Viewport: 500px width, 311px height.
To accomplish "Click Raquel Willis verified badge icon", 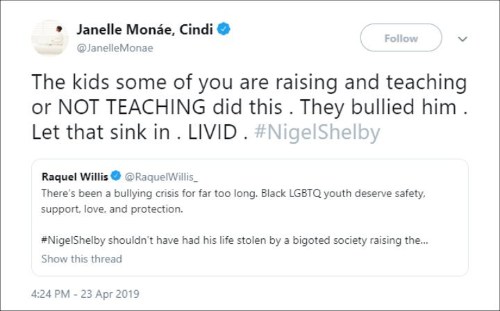I will point(116,176).
